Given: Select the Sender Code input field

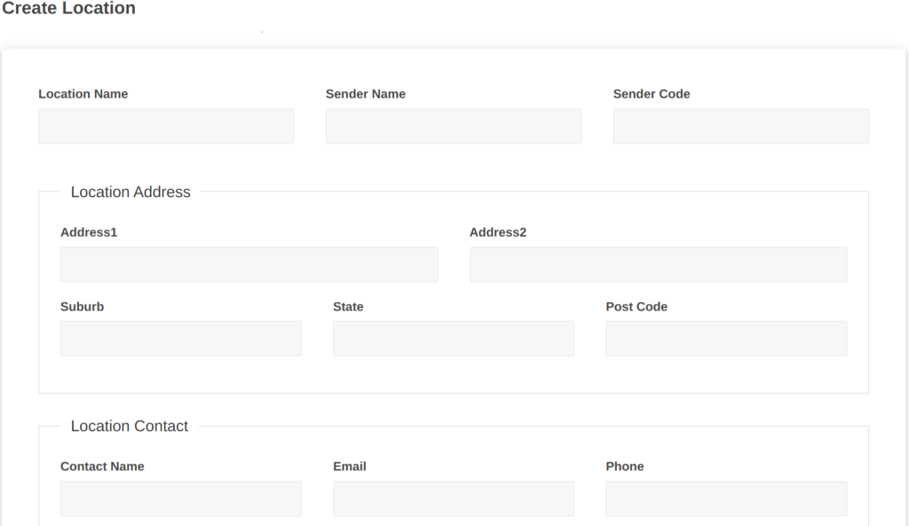Looking at the screenshot, I should tap(740, 126).
